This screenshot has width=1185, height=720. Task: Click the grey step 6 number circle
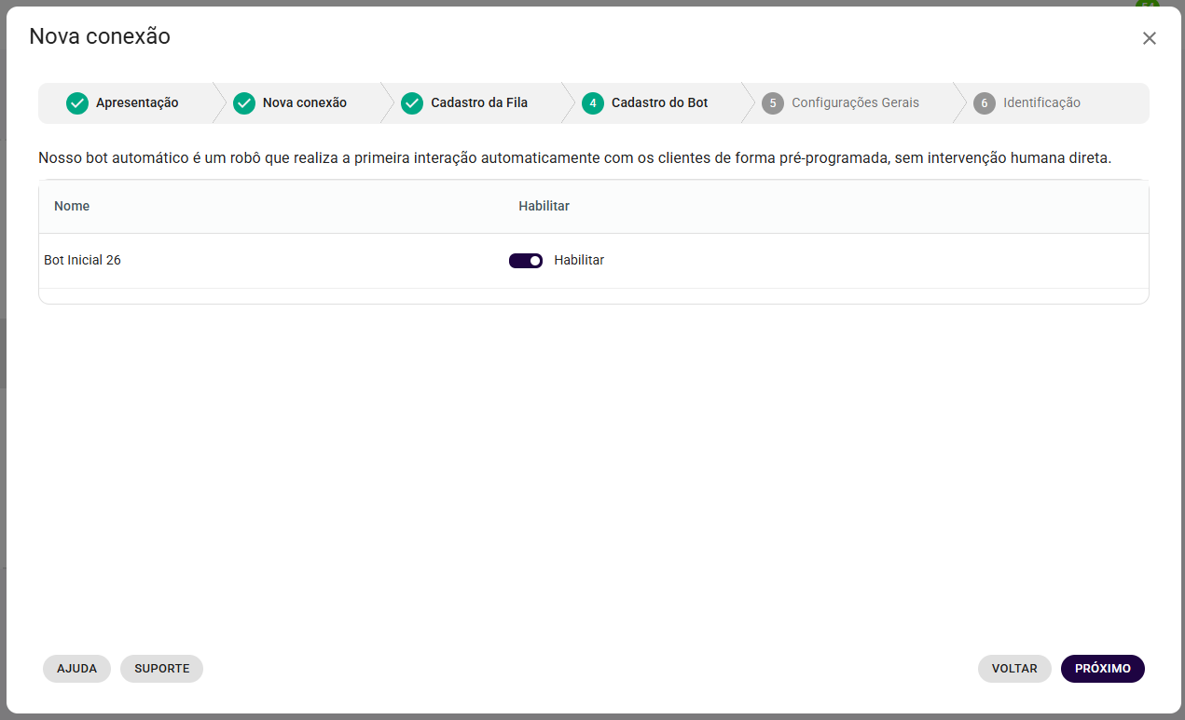pos(985,103)
